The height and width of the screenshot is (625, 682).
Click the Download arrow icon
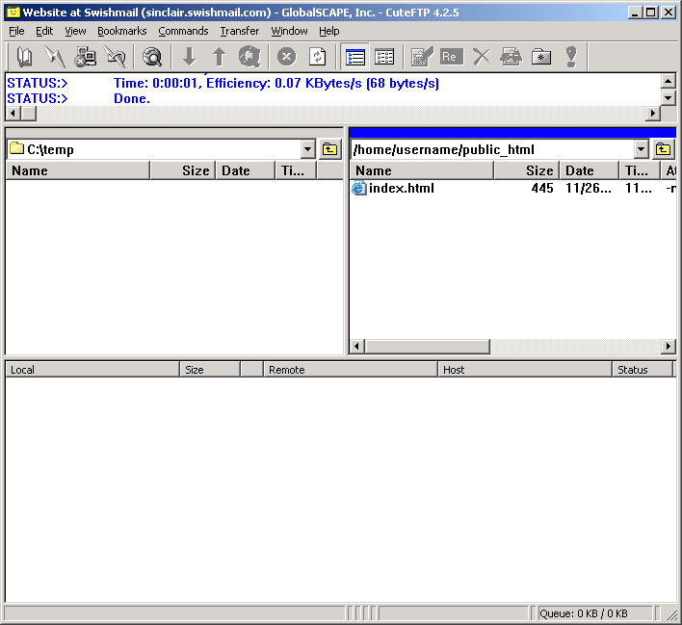189,57
